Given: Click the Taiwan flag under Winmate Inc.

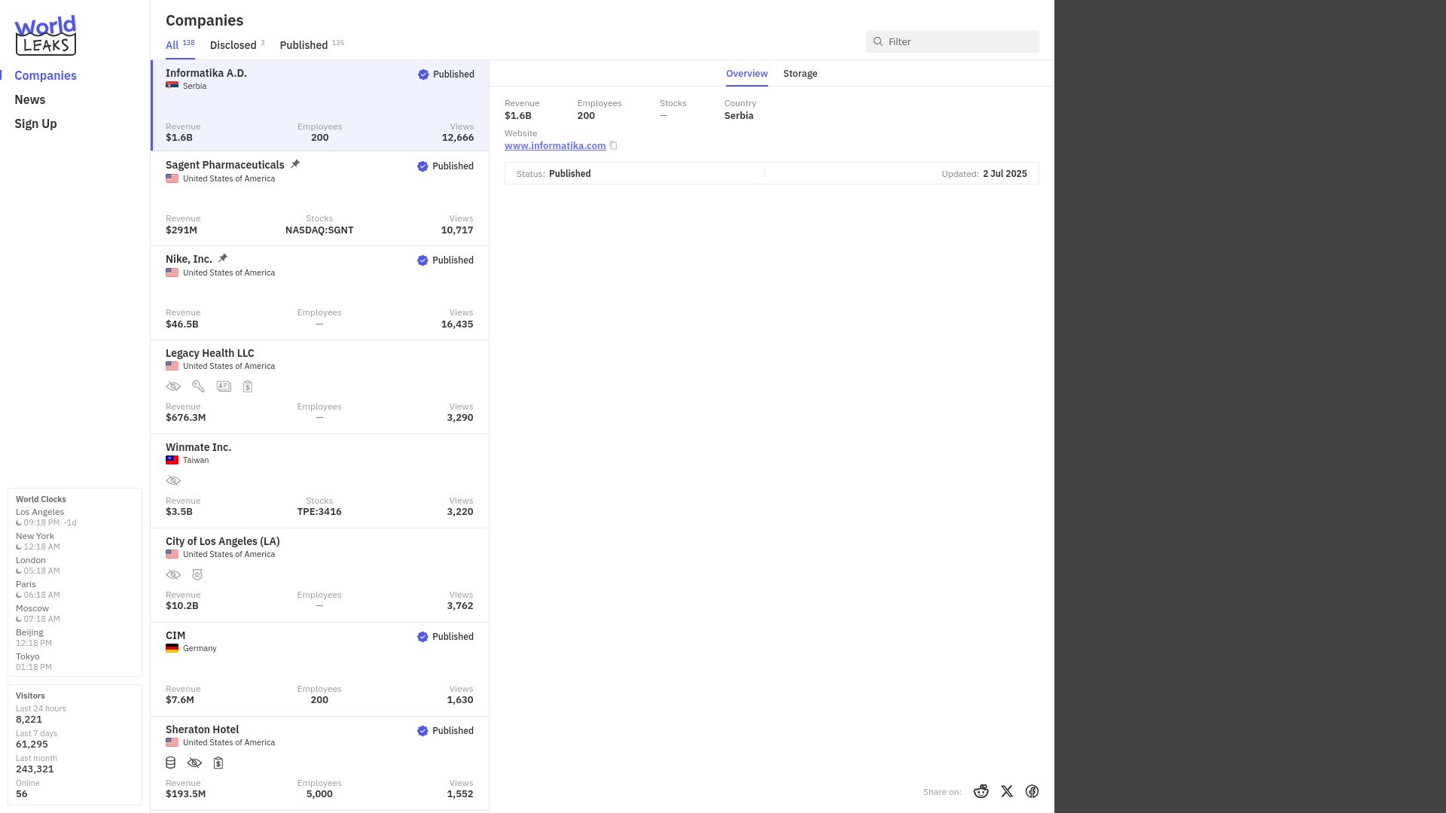Looking at the screenshot, I should pyautogui.click(x=172, y=460).
